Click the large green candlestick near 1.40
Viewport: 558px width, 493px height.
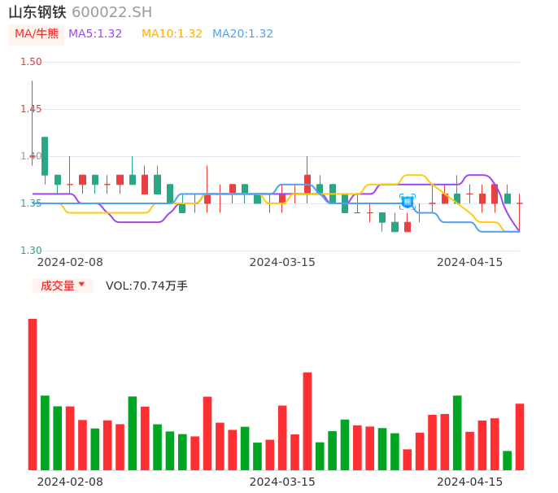click(x=45, y=156)
